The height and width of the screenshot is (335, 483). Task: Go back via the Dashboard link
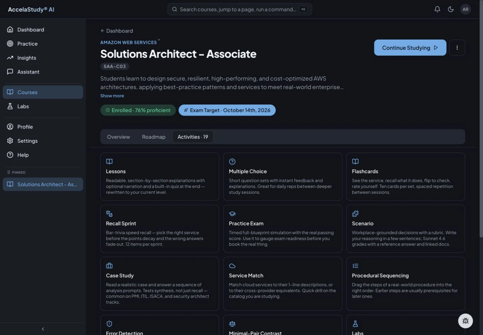[117, 31]
